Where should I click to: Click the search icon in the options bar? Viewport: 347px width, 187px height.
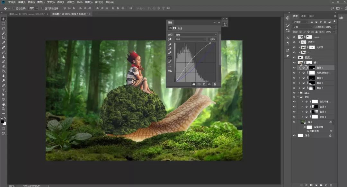(333, 8)
